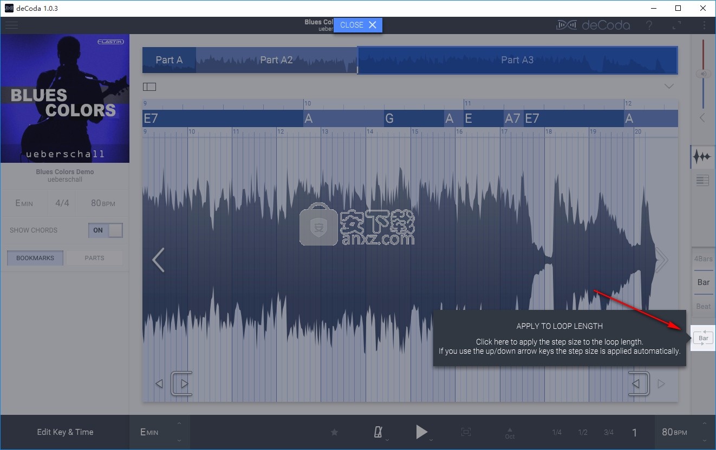Apply step size to loop length
Screen dimensions: 716x450
tap(704, 338)
